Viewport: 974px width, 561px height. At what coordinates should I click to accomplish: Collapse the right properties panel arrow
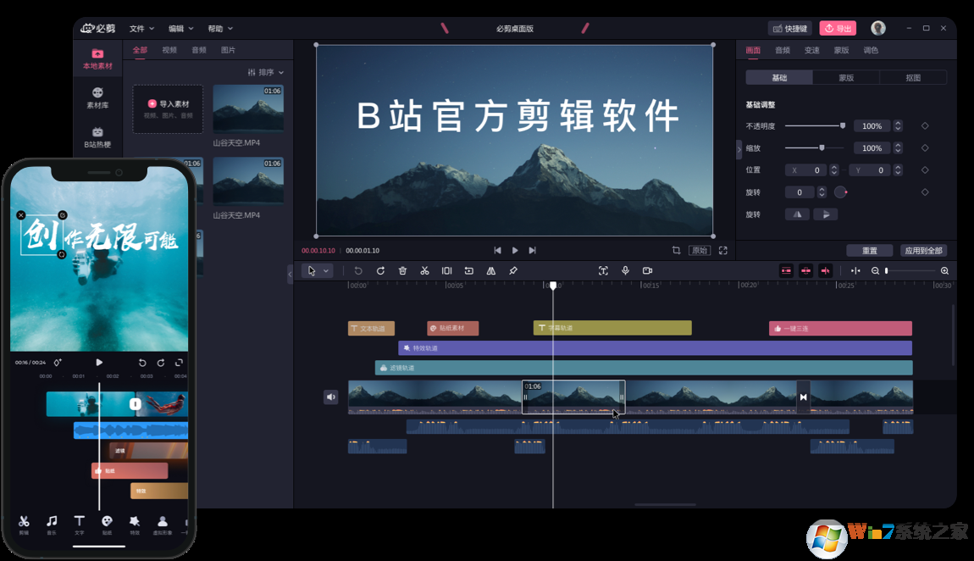point(739,149)
